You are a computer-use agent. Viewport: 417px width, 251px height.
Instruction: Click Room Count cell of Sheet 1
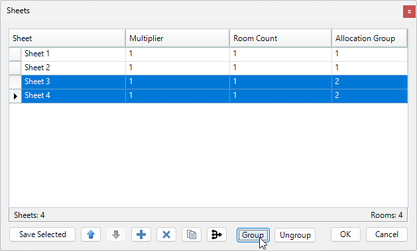click(281, 54)
